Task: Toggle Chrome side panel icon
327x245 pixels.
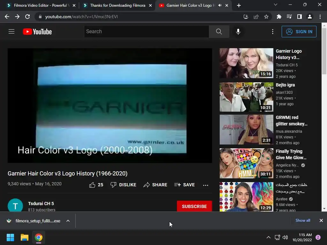Action: click(300, 17)
